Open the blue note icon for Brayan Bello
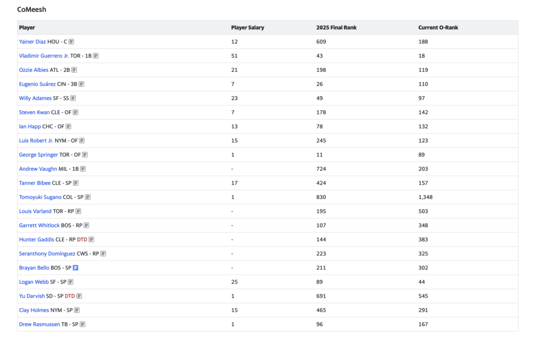 tap(75, 268)
